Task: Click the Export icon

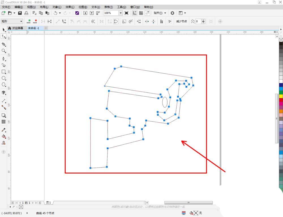Action: (x=92, y=13)
